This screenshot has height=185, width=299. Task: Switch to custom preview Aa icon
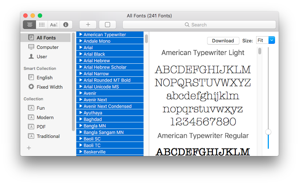point(54,25)
